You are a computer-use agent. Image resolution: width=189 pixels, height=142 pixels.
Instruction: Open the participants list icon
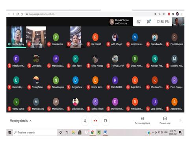139,22
